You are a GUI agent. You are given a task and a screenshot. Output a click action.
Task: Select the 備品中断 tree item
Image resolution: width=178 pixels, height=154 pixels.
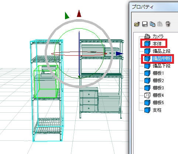(x=162, y=59)
